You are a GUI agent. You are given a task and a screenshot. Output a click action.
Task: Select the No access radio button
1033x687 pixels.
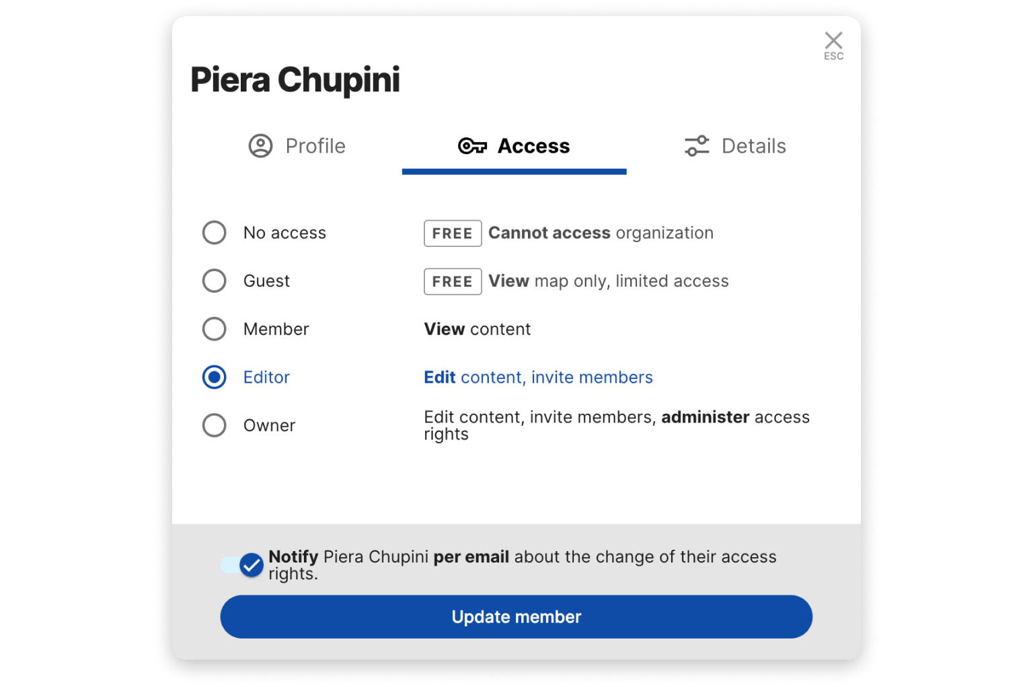coord(215,233)
